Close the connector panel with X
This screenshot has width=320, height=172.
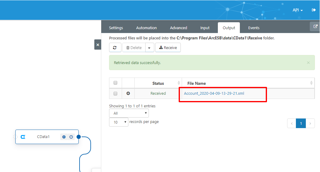[98, 45]
